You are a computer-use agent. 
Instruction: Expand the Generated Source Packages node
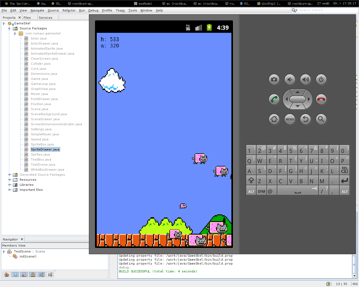(9, 175)
